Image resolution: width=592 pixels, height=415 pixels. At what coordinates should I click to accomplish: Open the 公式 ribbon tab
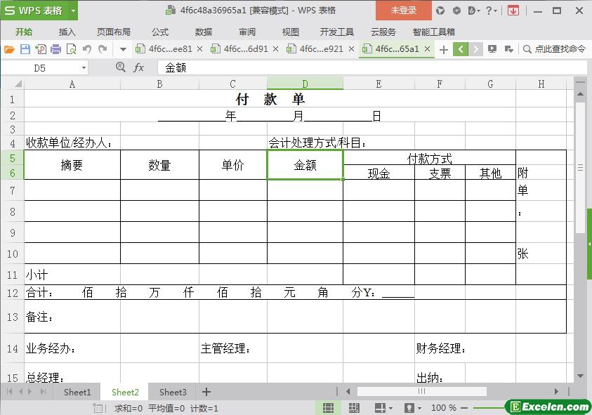[x=160, y=32]
